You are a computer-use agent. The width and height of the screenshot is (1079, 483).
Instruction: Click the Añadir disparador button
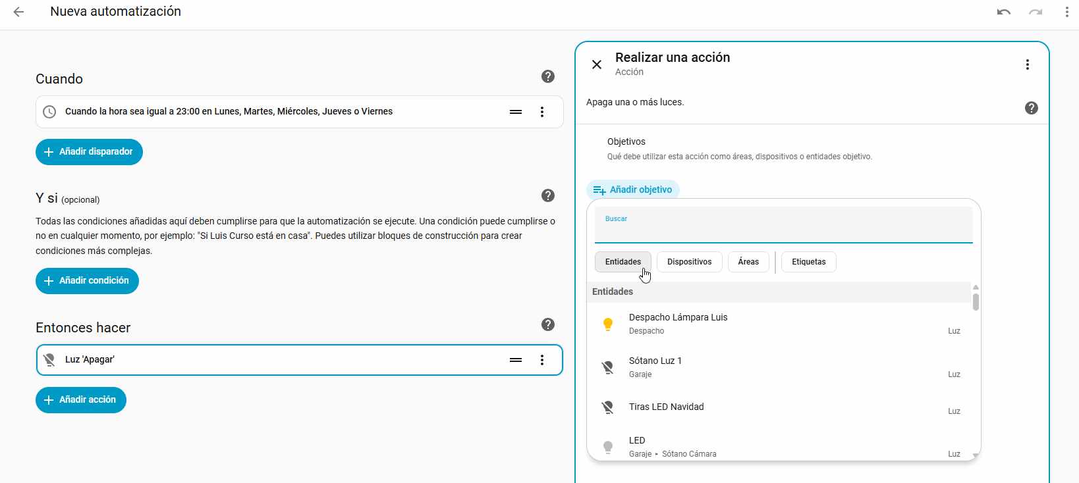pyautogui.click(x=89, y=152)
